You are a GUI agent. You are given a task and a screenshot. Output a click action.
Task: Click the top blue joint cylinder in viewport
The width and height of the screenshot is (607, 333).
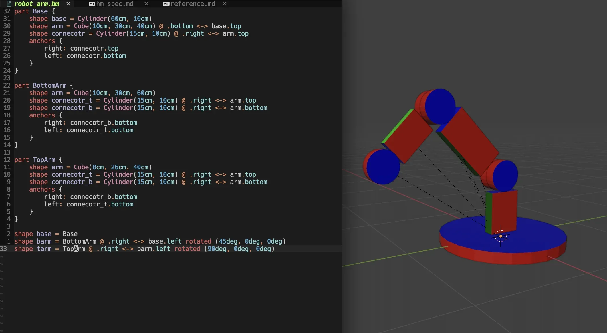[440, 106]
